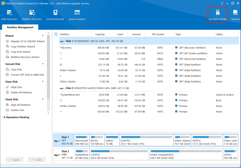Viewport: 241px width, 168px height.
Task: Click the Convert GPT Disk to MBR Disk icon
Action: (7, 75)
